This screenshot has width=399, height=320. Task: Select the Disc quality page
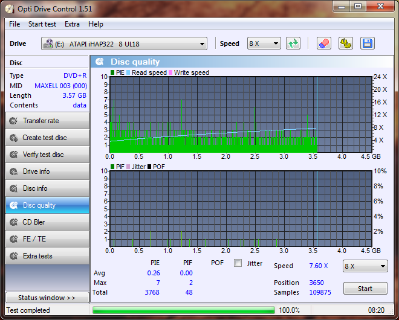(x=47, y=205)
